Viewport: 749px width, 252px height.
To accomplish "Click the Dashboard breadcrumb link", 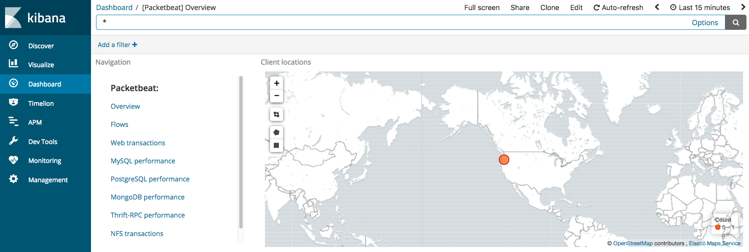I will tap(114, 8).
